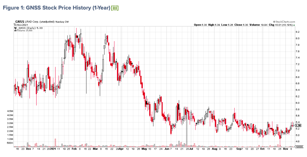Click the 8.2 price axis label
Screen dimensions: 307x157
pos(297,32)
